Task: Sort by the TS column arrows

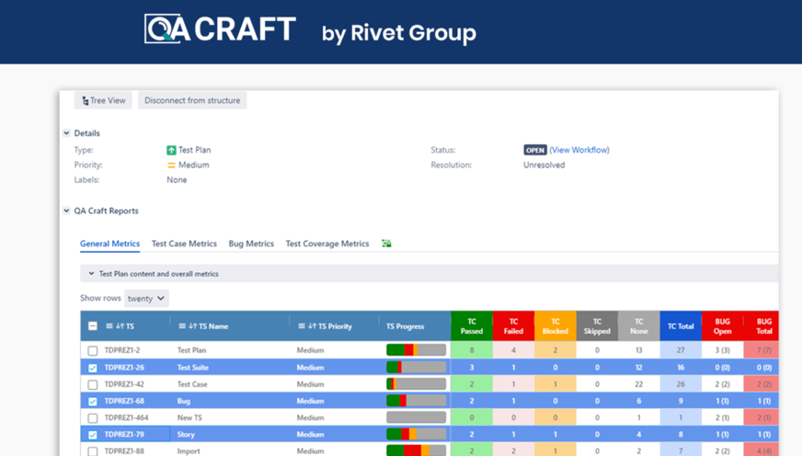Action: 120,326
